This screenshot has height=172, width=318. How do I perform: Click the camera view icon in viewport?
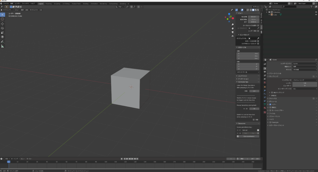tap(232, 32)
